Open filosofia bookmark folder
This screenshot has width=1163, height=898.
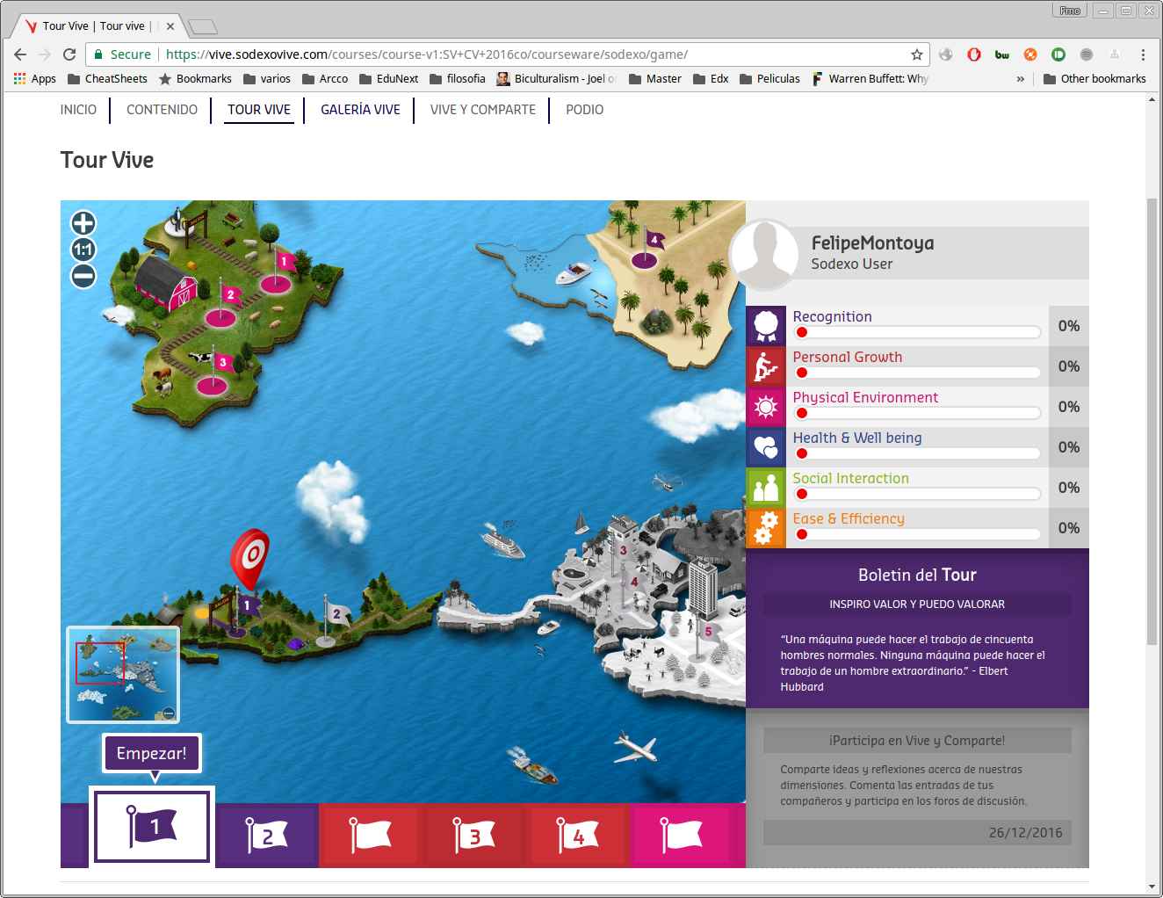point(458,78)
